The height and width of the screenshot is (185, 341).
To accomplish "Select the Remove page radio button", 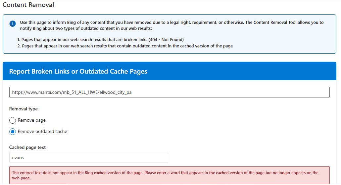I will pos(13,120).
